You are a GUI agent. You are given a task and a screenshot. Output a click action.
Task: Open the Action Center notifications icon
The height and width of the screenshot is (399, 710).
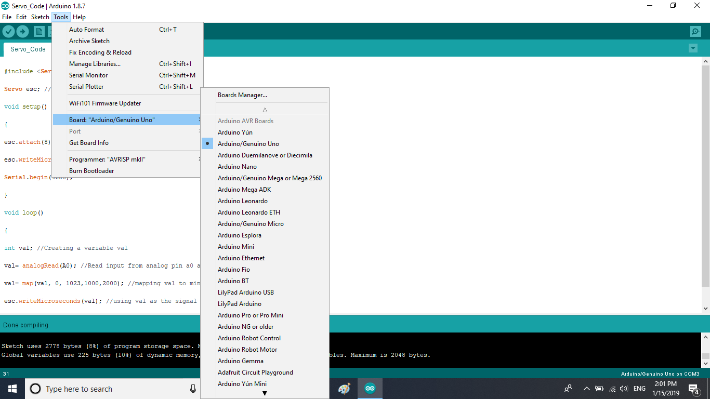click(x=693, y=389)
